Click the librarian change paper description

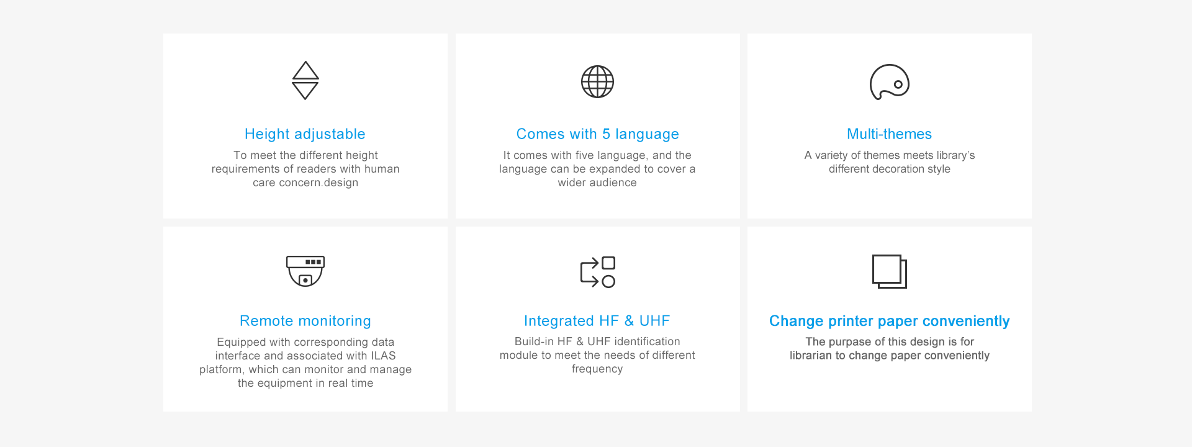[889, 348]
